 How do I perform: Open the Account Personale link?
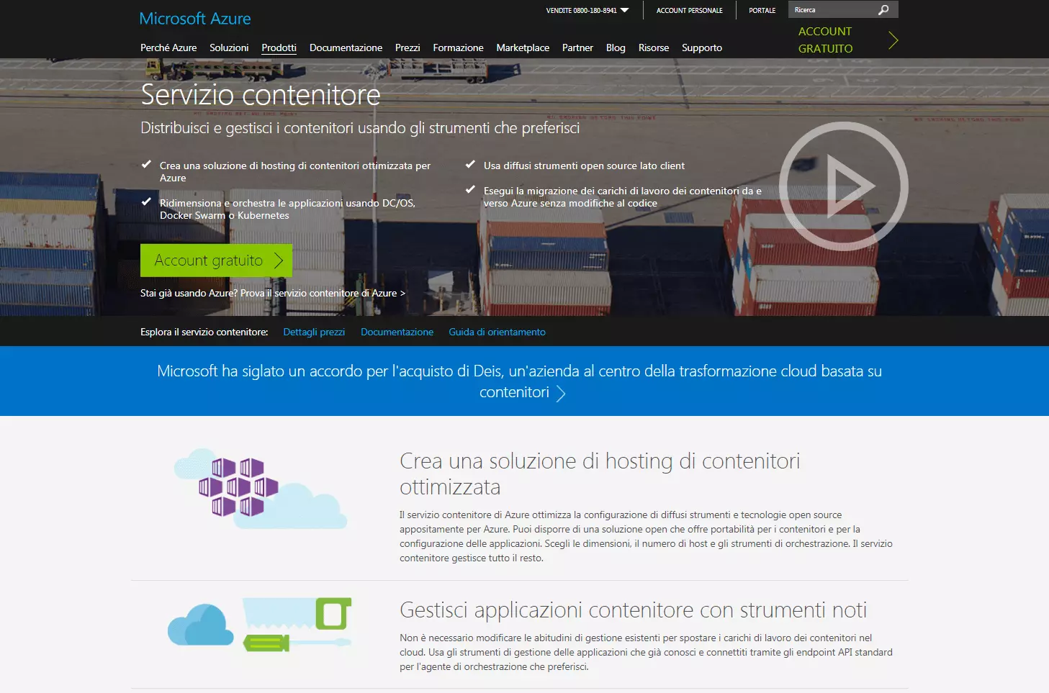pyautogui.click(x=689, y=10)
